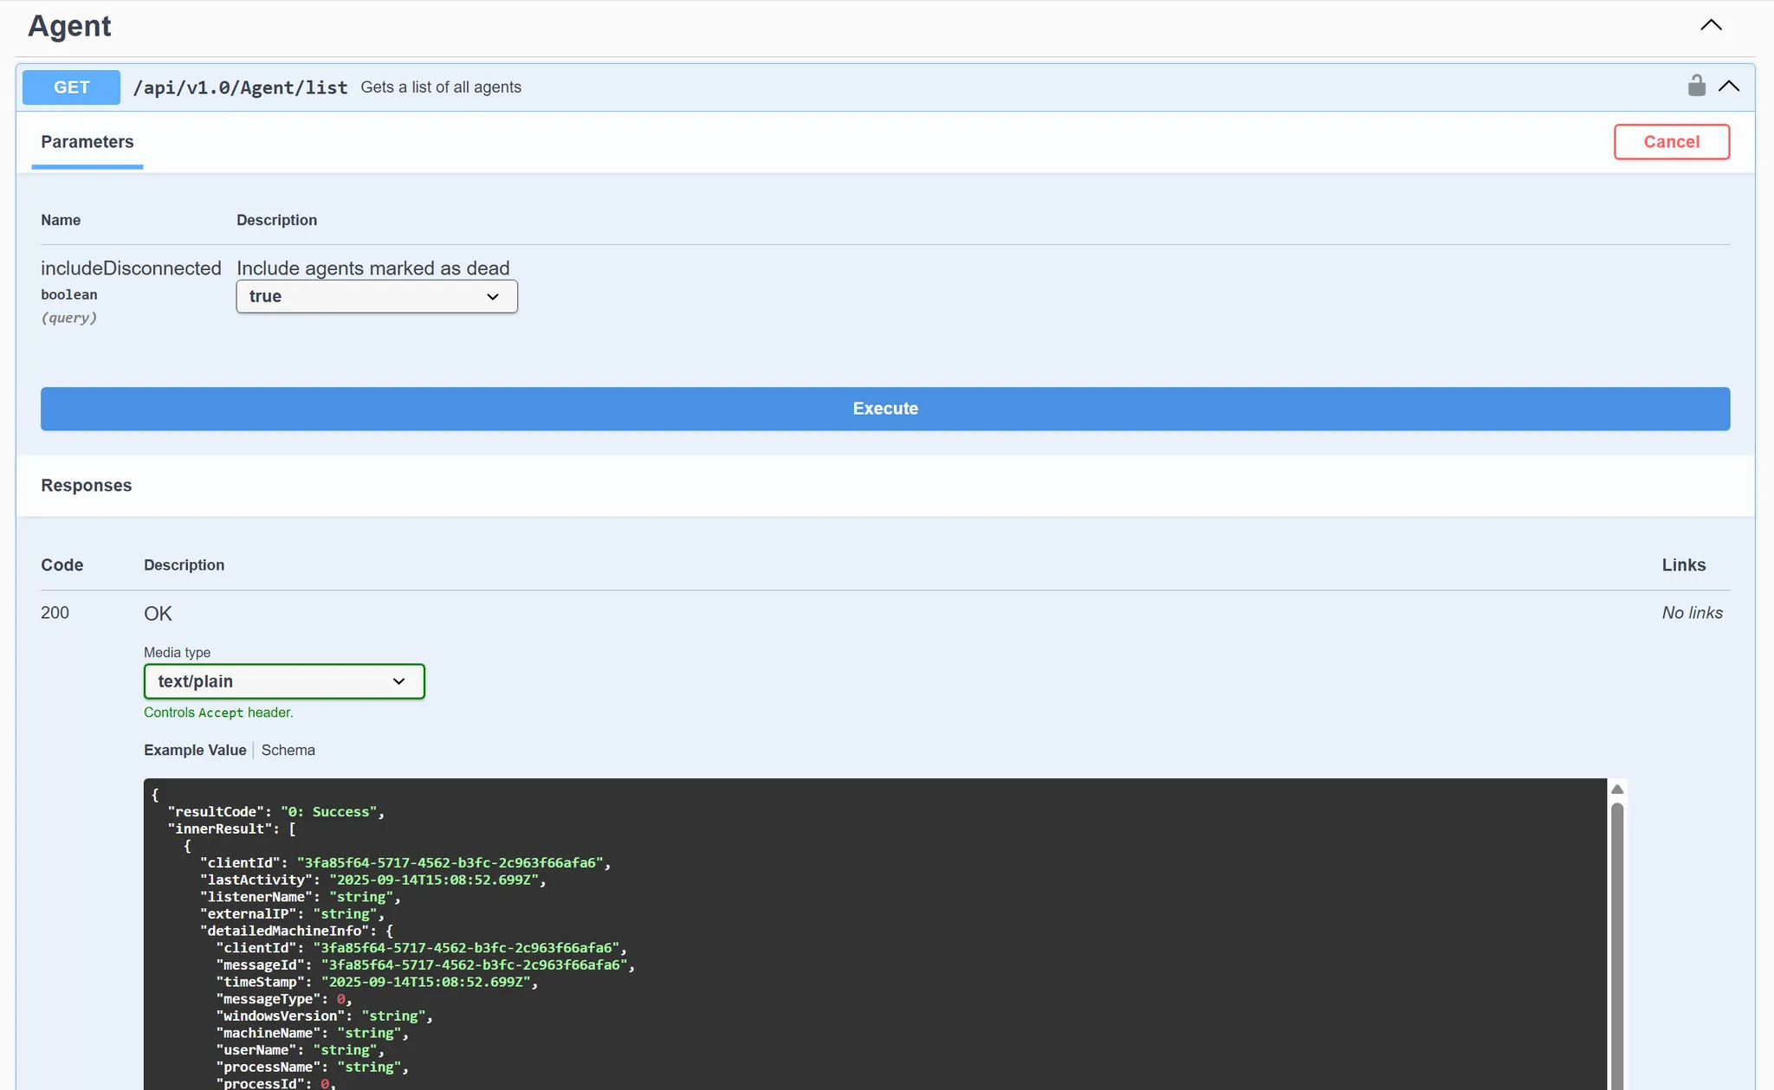Click the red Cancel button

(1671, 142)
